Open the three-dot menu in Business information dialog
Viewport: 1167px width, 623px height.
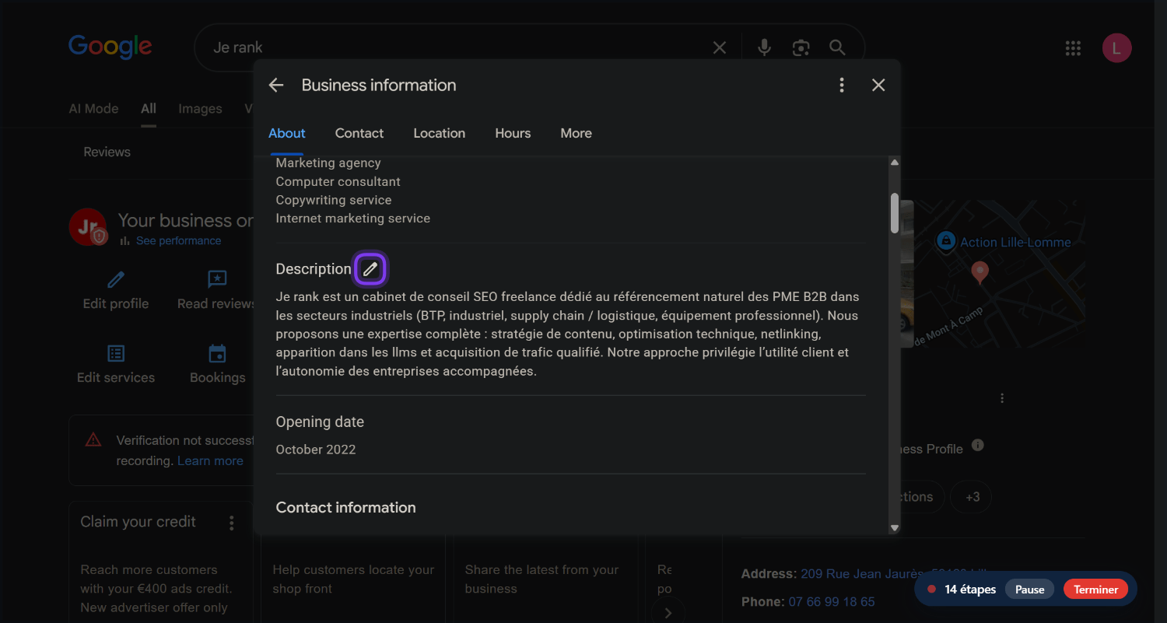pos(842,86)
